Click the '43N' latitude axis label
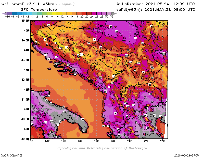Screen dimensions: 204x157 tap(26, 70)
